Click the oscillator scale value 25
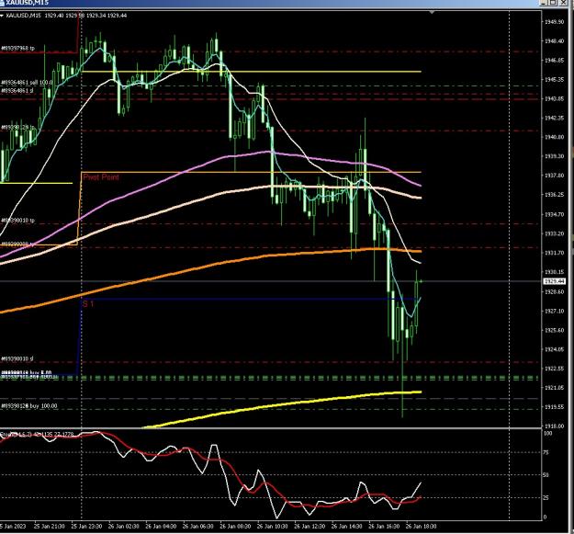The width and height of the screenshot is (574, 534). [x=546, y=498]
